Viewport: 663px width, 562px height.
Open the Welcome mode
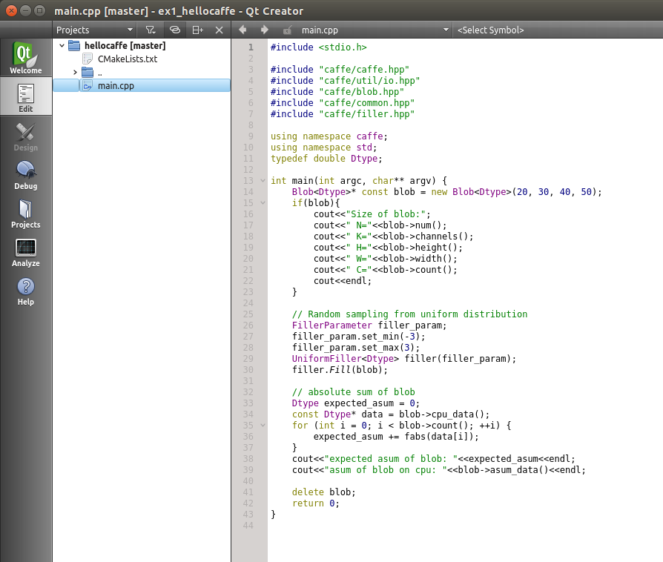click(x=26, y=58)
